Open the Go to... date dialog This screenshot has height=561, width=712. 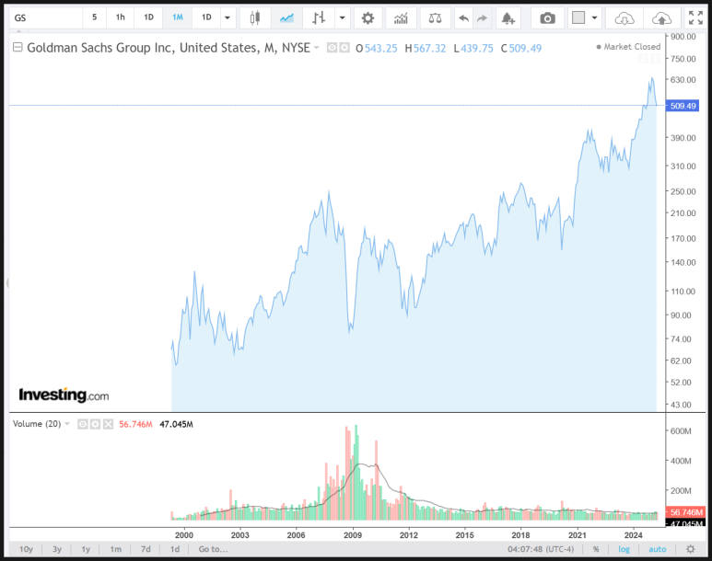point(213,549)
